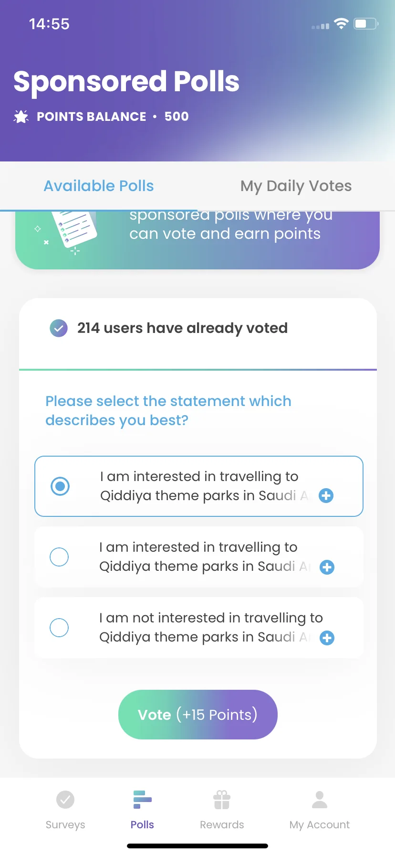Screen dimensions: 395x856
Task: Tap the Points Balance 500 label
Action: click(113, 117)
